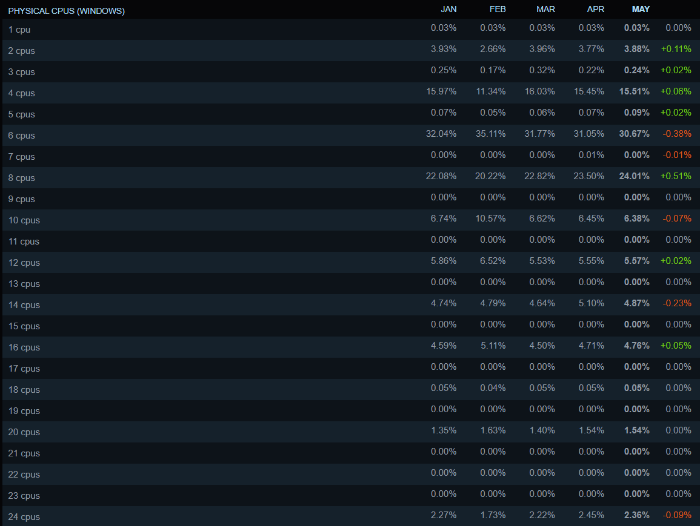The height and width of the screenshot is (526, 700).
Task: Select the 2 cpus row label
Action: (22, 51)
